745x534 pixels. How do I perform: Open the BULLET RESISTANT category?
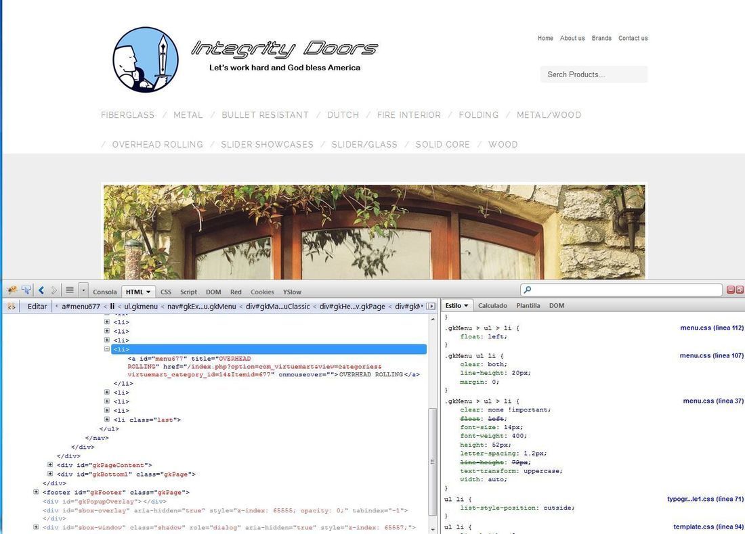point(265,115)
